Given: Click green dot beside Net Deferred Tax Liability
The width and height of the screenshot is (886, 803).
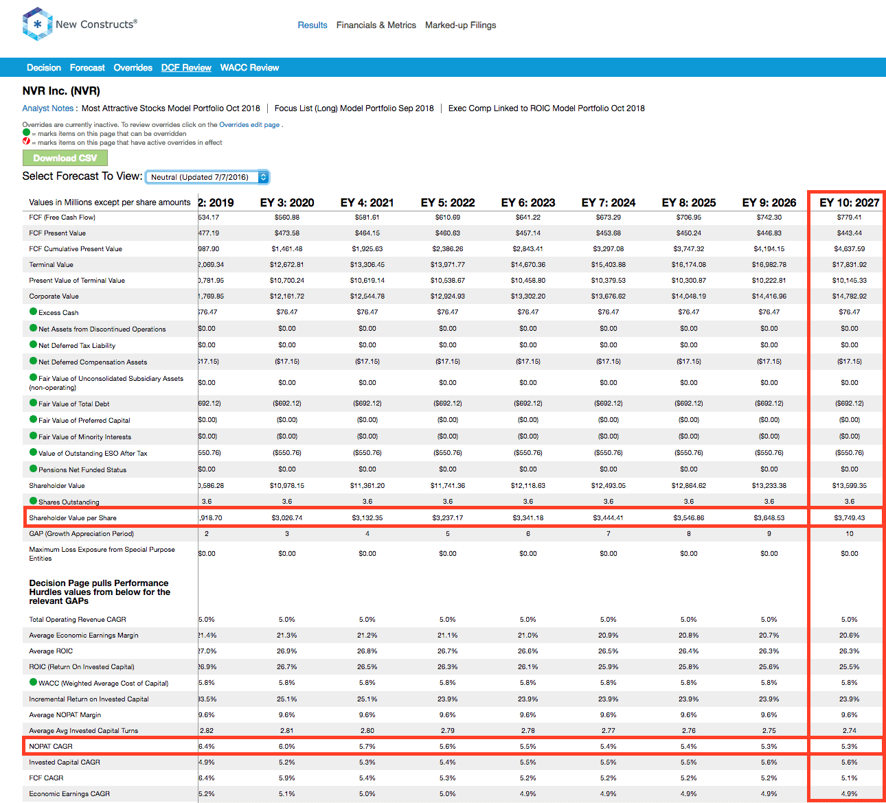Looking at the screenshot, I should tap(33, 345).
